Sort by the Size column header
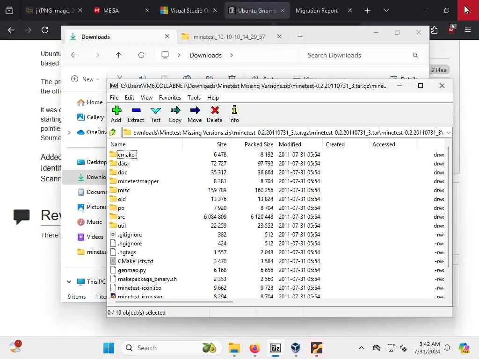Viewport: 479px width, 359px height. point(206,144)
